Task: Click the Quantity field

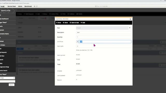Action: pyautogui.click(x=104, y=37)
